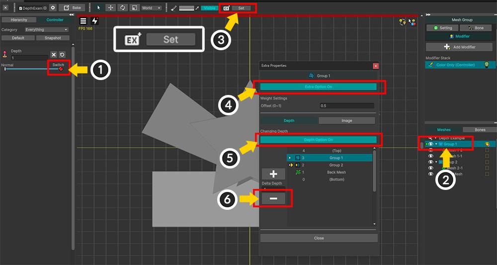Viewport: 497px width, 265px height.
Task: Open the World coordinate dropdown
Action: pos(152,8)
